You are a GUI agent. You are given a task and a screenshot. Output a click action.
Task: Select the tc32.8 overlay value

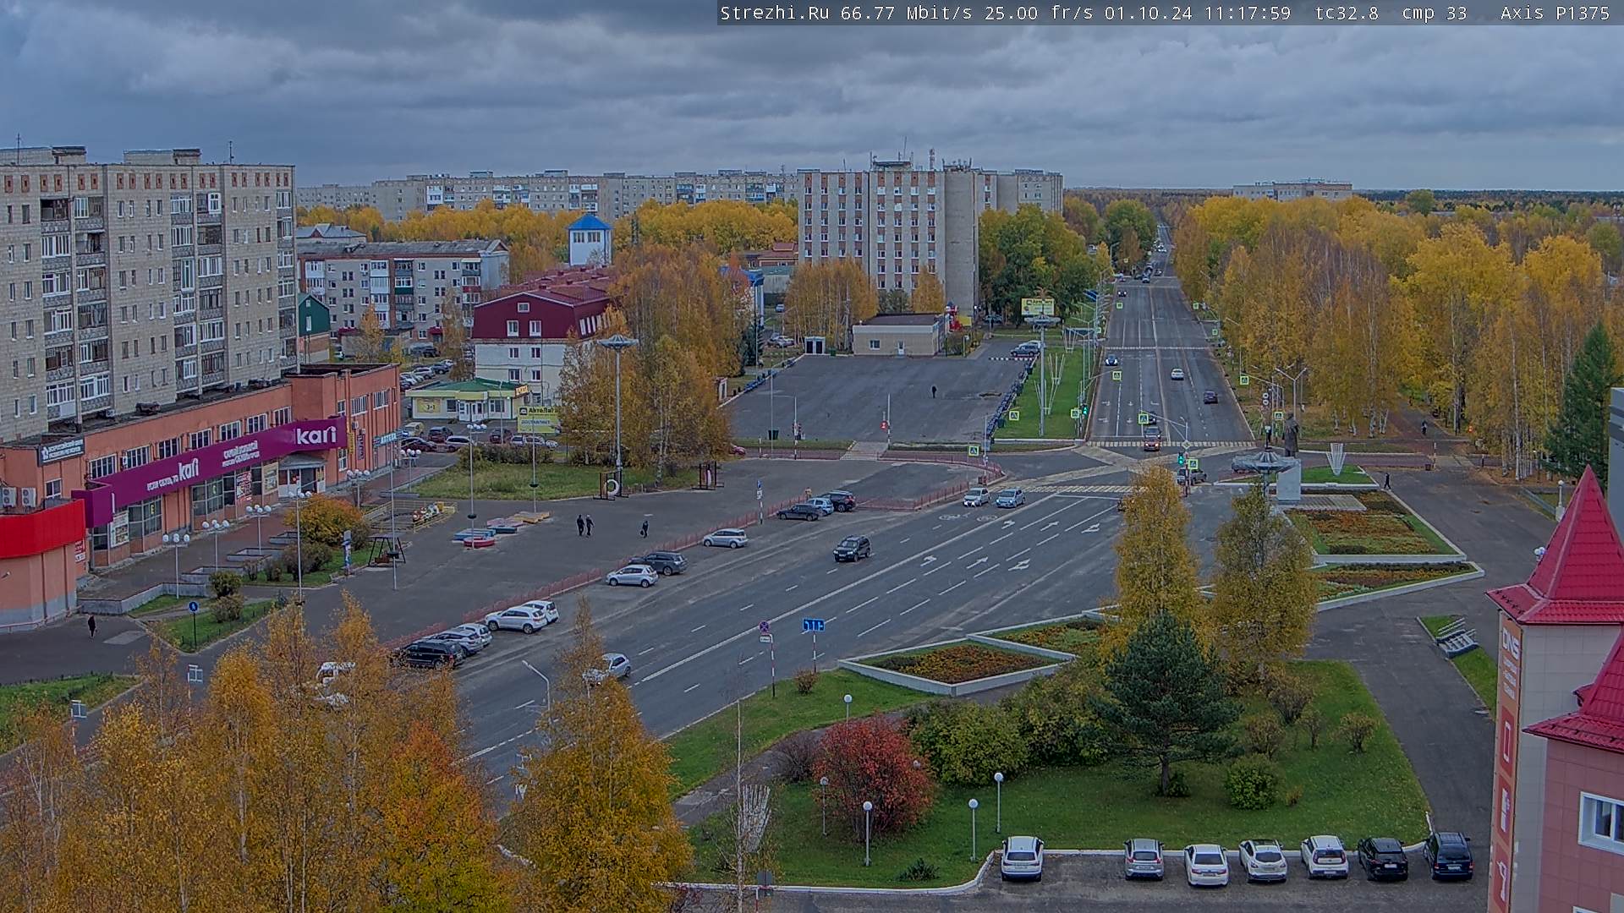tap(1347, 13)
